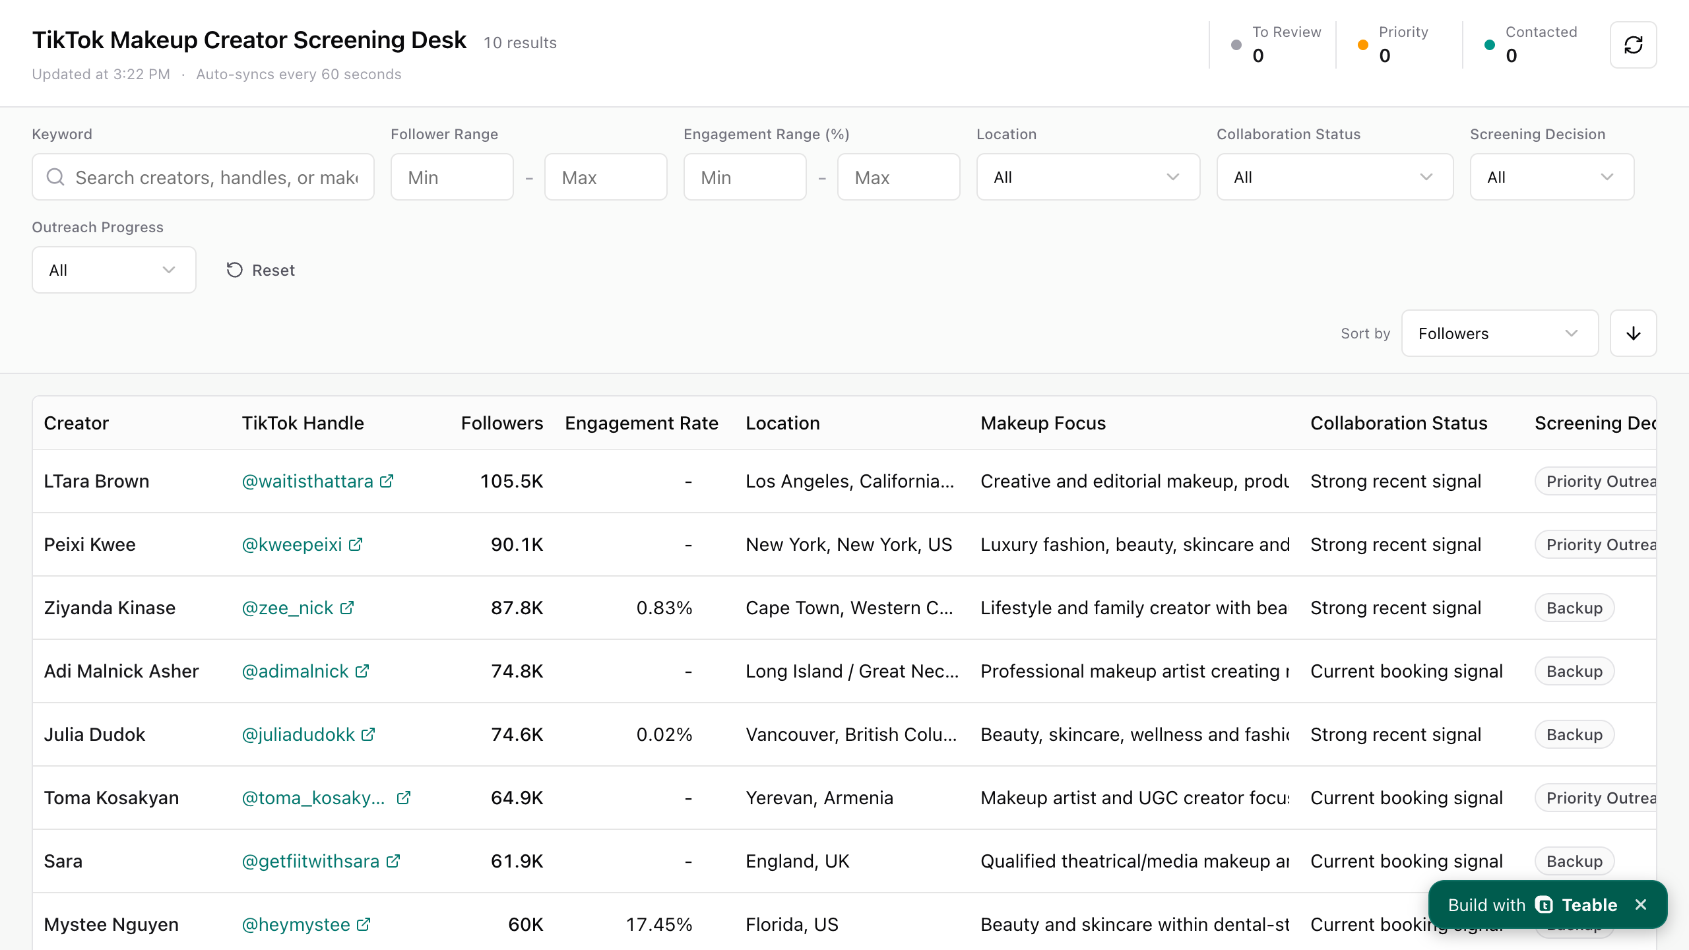
Task: Click the search magnifier icon
Action: [x=55, y=177]
